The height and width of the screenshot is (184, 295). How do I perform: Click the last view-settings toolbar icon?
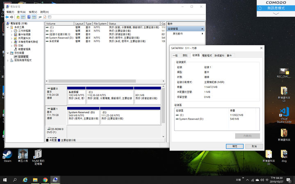click(50, 17)
